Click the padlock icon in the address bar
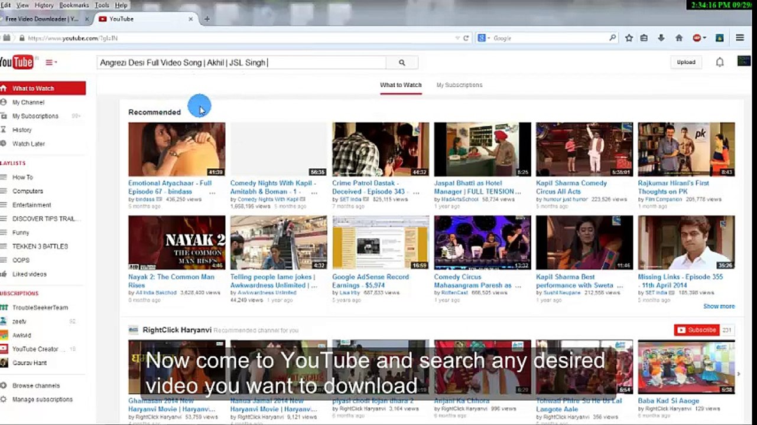 (22, 38)
